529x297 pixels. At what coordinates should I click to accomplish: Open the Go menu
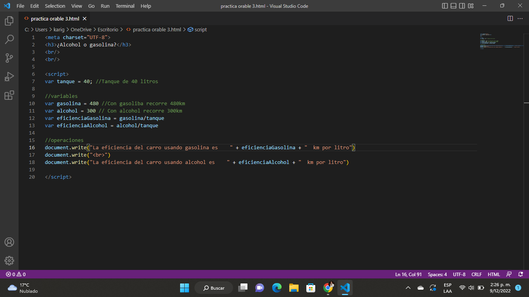click(x=91, y=6)
